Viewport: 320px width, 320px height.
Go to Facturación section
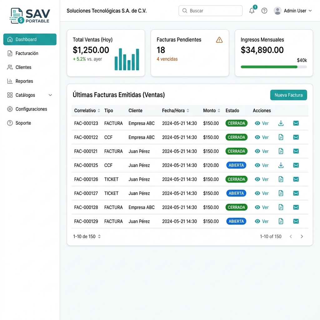point(30,53)
